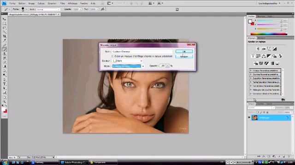This screenshot has height=165, width=295.
Task: Pick a color from the spectrum ramp
Action: pos(269,34)
